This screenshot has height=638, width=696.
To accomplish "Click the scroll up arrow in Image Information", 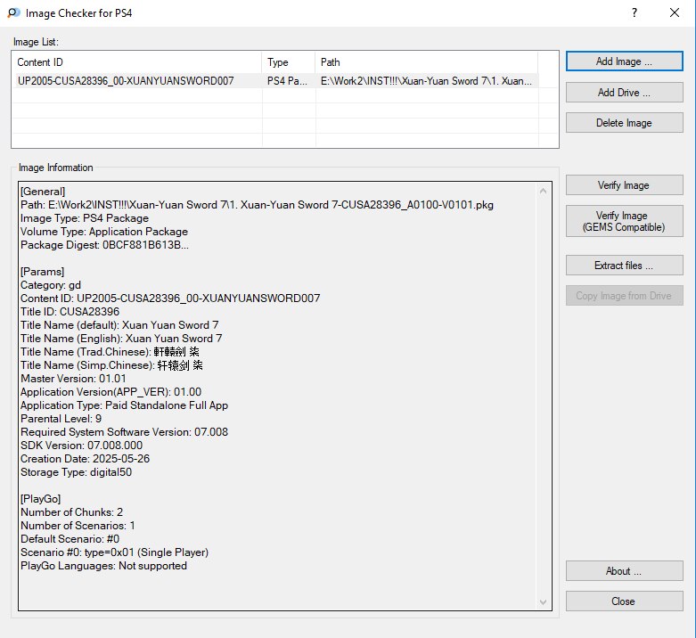I will 544,190.
